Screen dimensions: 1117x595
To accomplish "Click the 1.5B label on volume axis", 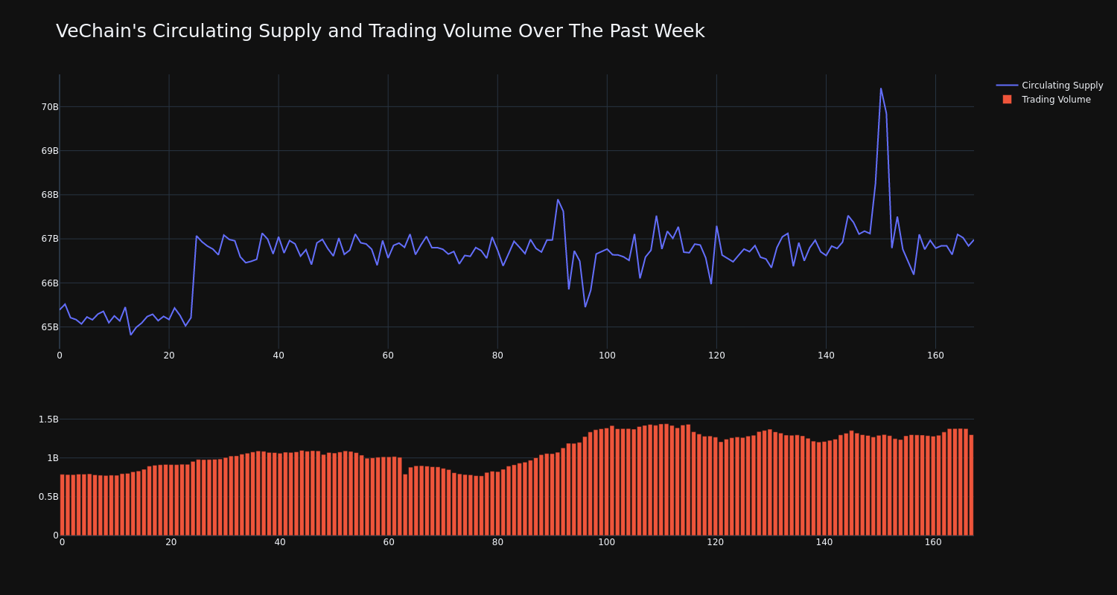I will pos(48,419).
